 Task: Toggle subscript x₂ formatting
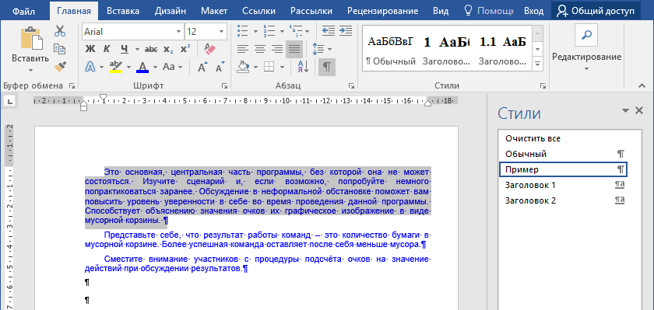pyautogui.click(x=168, y=49)
